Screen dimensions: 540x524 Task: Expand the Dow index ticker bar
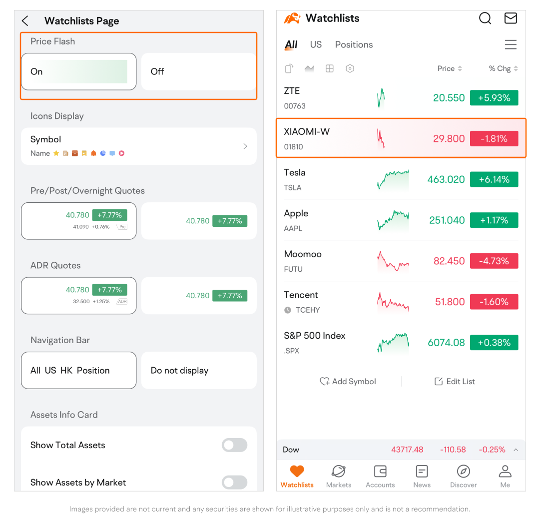tap(516, 450)
